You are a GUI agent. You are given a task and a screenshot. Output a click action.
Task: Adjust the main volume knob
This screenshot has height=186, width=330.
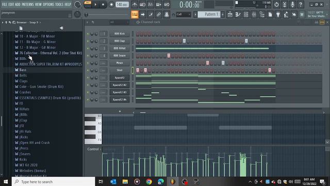[77, 5]
